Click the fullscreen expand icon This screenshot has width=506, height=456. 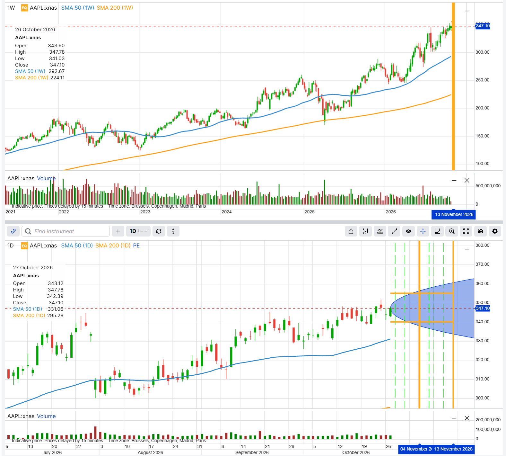click(466, 231)
